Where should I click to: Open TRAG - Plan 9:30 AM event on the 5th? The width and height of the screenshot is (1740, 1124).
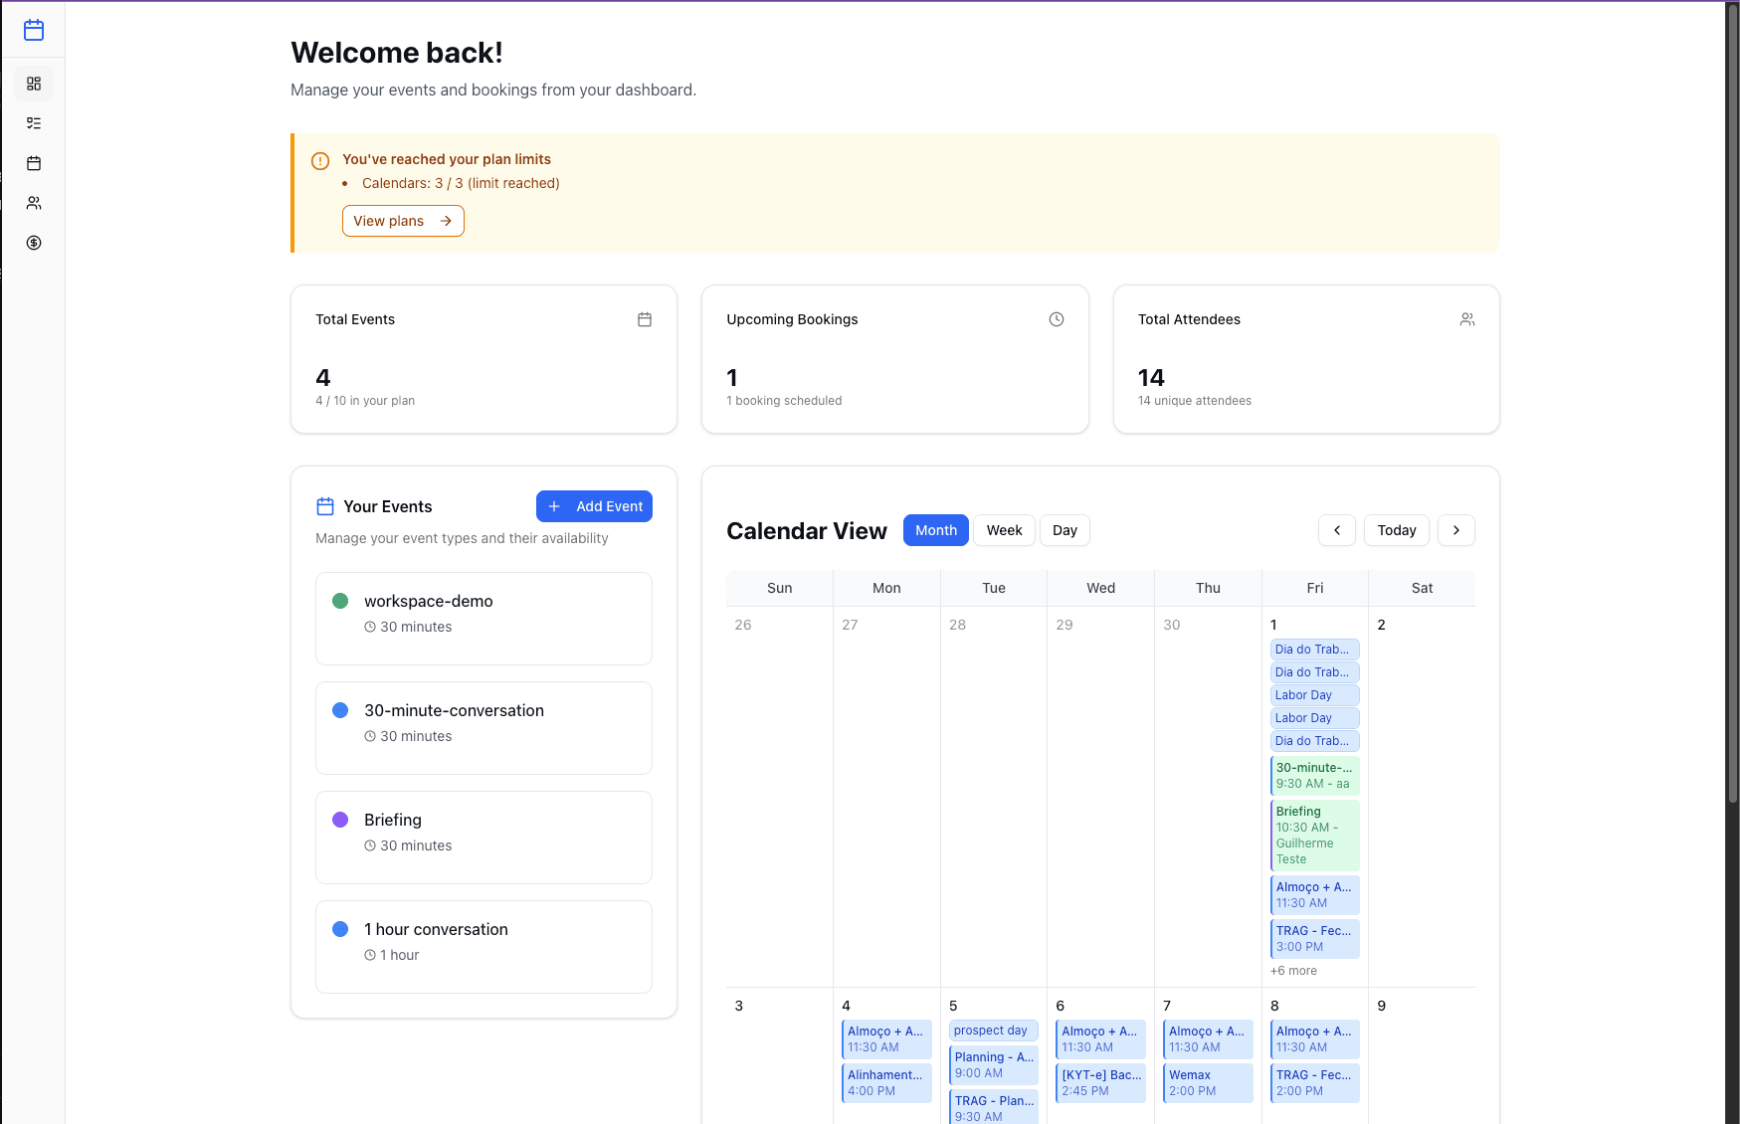pyautogui.click(x=994, y=1107)
